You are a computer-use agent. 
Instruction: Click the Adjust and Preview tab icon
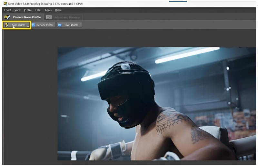coord(49,17)
